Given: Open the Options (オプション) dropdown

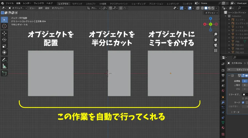Looking at the screenshot, I should point(211,13).
